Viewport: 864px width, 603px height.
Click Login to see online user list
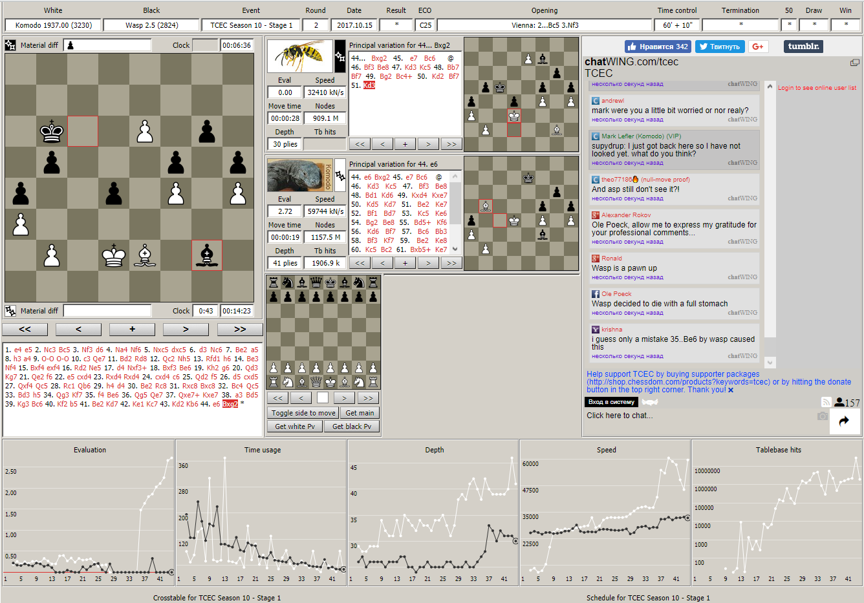pyautogui.click(x=817, y=88)
